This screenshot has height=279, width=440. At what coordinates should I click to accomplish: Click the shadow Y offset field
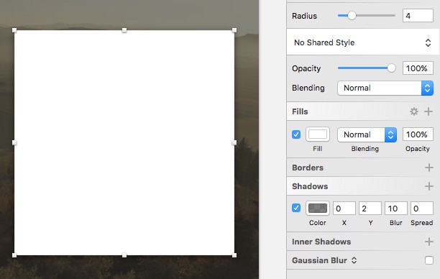pyautogui.click(x=370, y=209)
